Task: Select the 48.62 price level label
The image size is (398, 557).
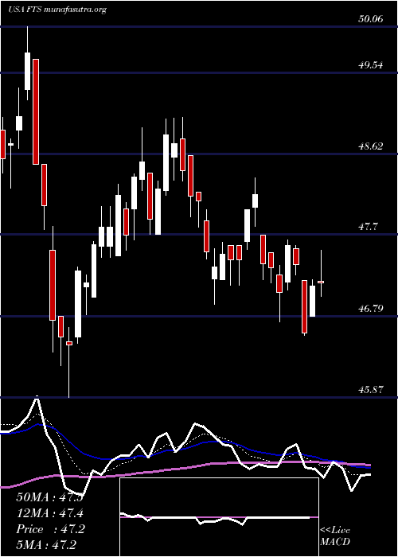Action: pos(371,146)
